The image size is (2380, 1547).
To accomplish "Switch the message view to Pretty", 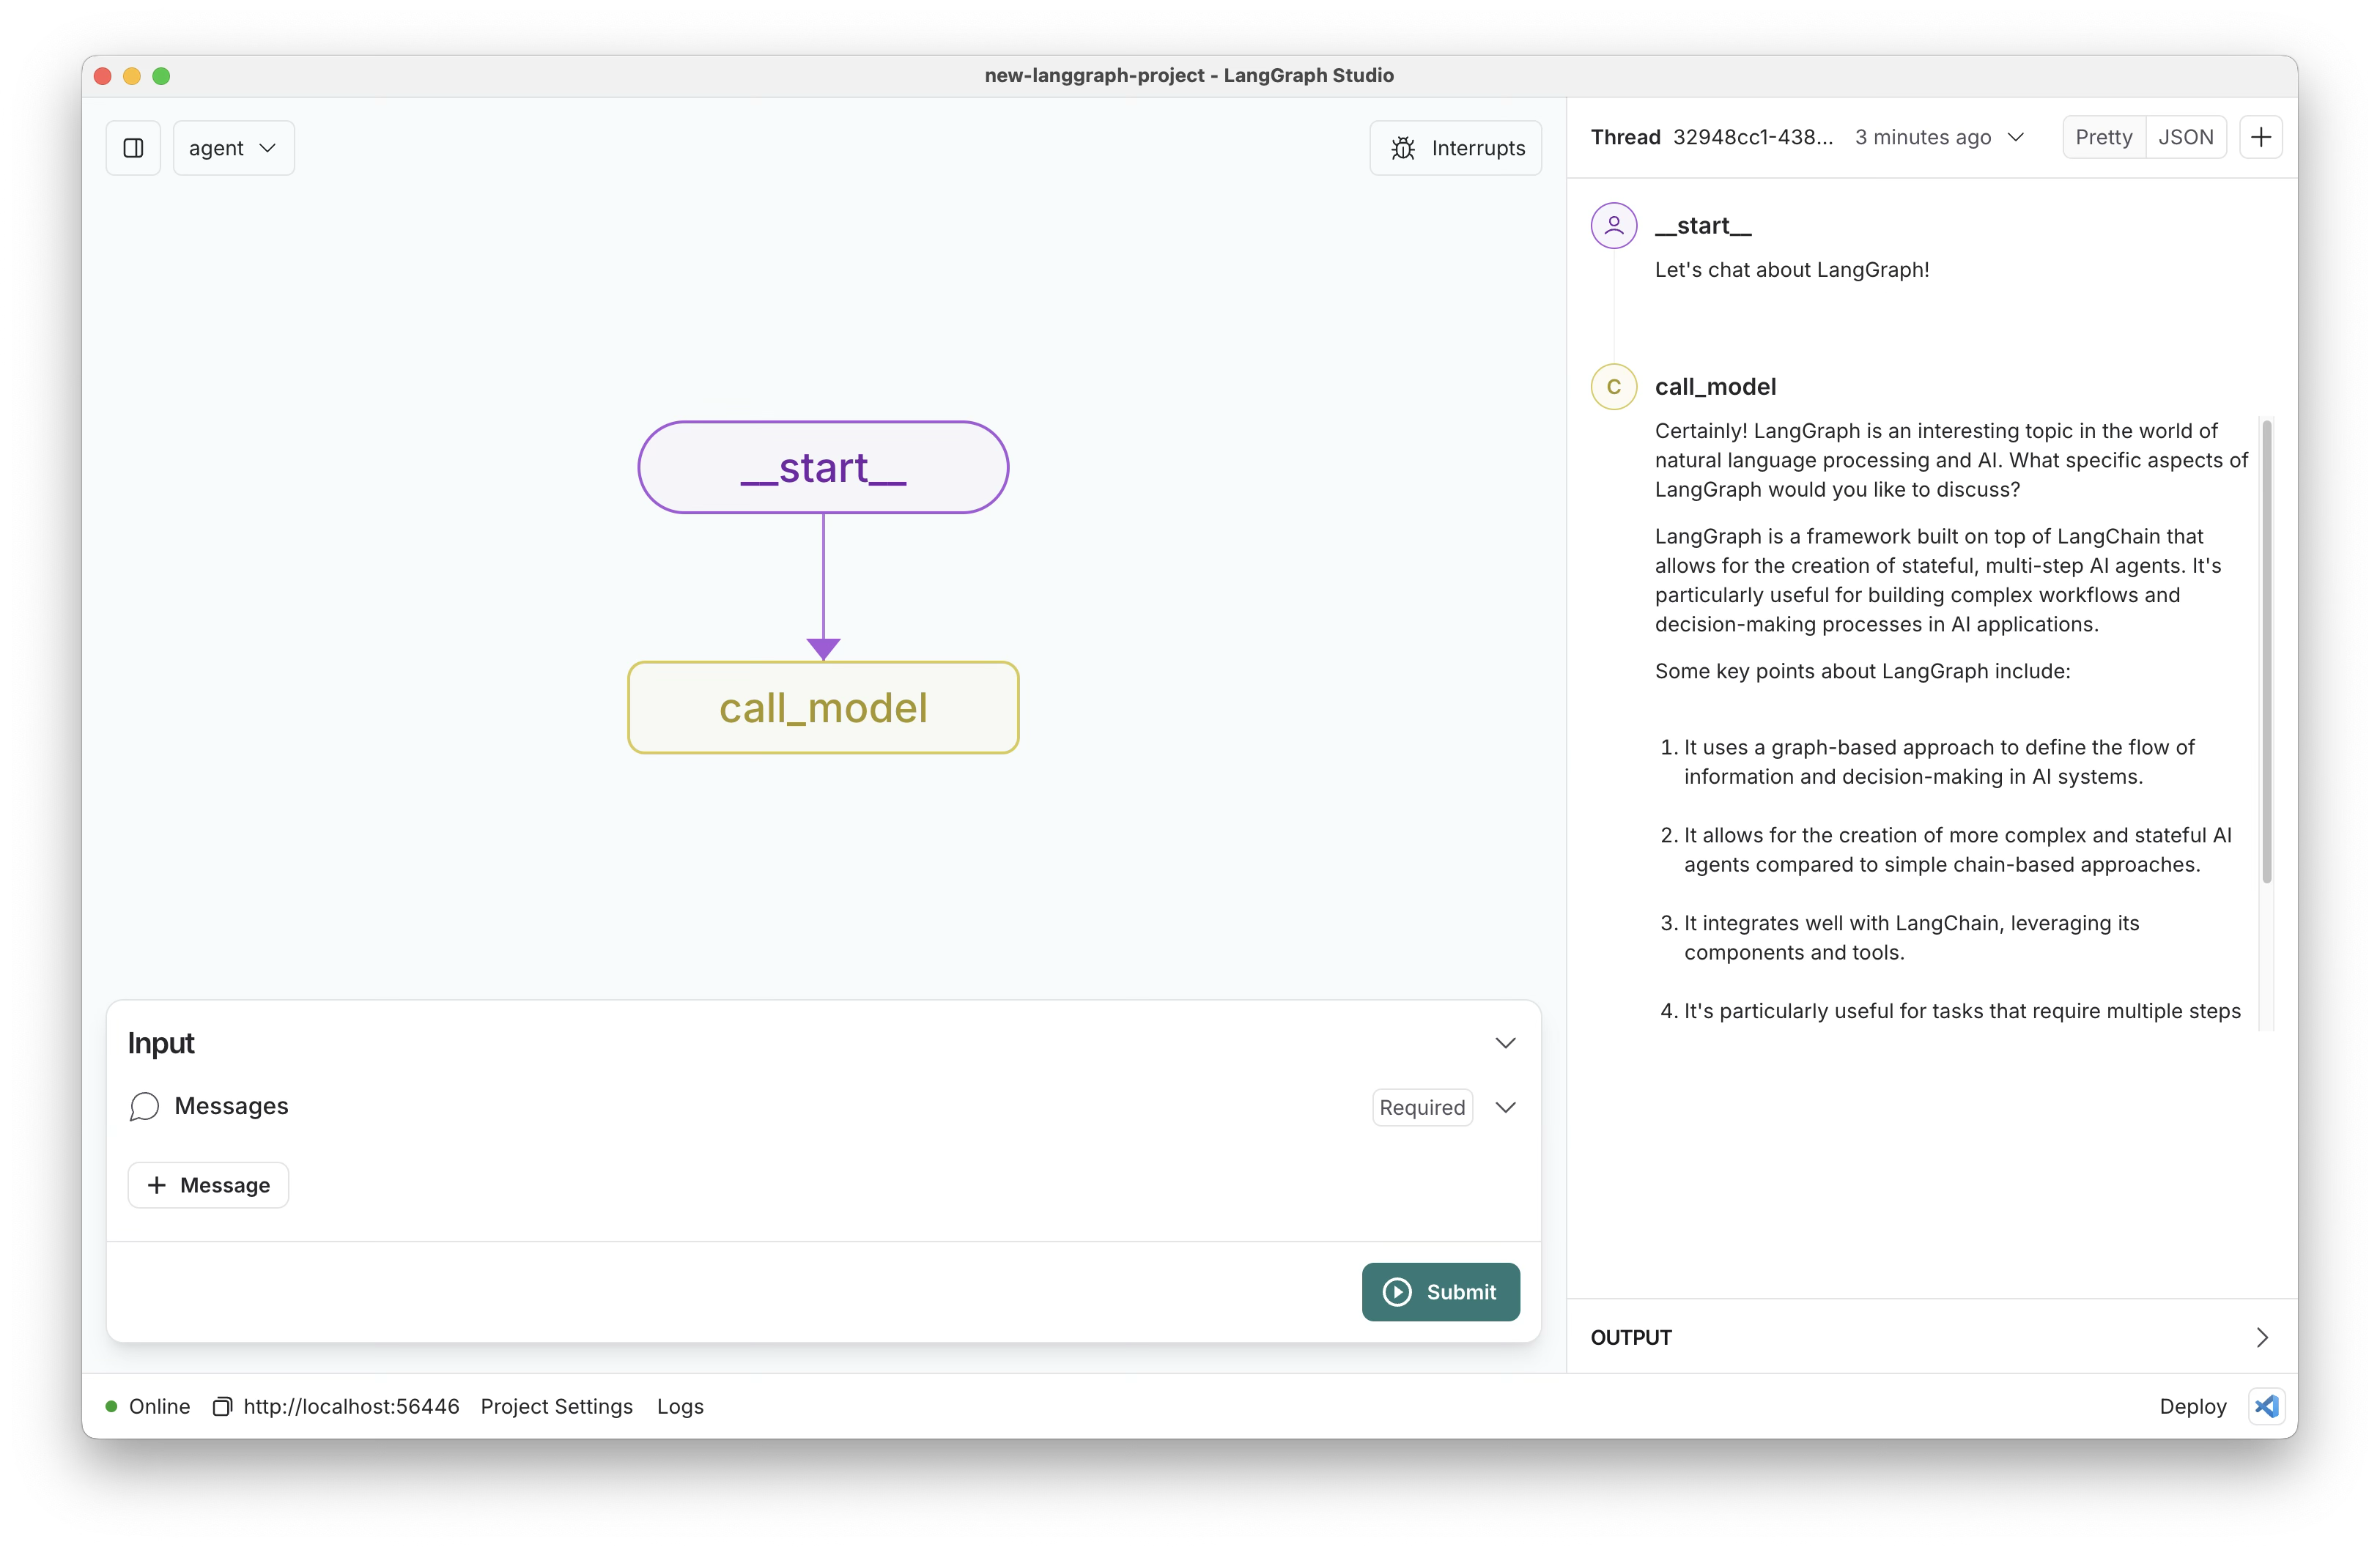I will pyautogui.click(x=2103, y=137).
